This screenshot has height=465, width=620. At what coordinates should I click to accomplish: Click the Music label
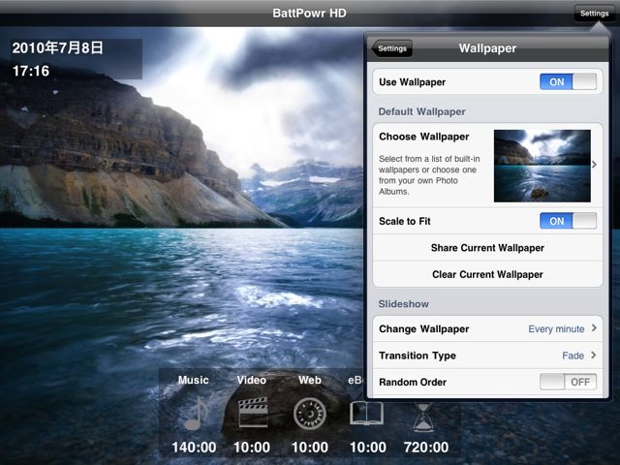(x=193, y=380)
